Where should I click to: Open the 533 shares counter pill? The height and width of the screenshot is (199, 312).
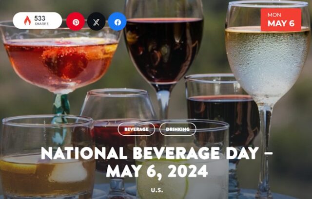pyautogui.click(x=38, y=20)
